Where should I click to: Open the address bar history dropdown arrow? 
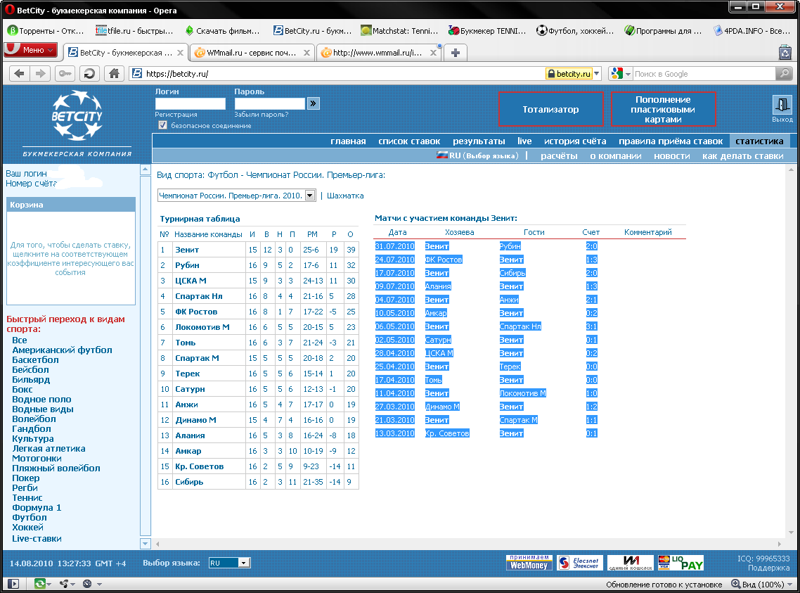[x=598, y=73]
